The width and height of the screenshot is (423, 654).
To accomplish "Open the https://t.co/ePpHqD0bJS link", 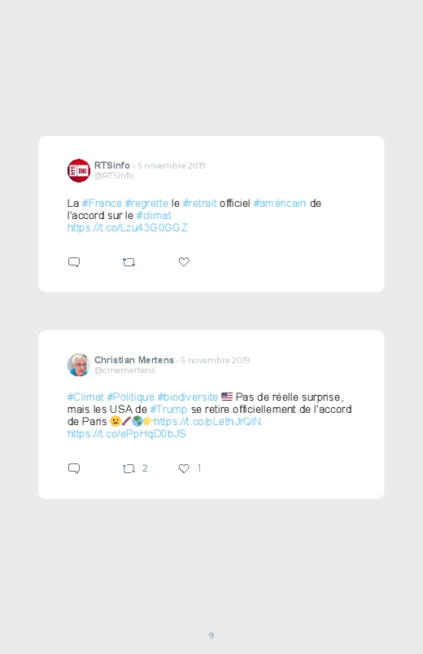I will 127,434.
